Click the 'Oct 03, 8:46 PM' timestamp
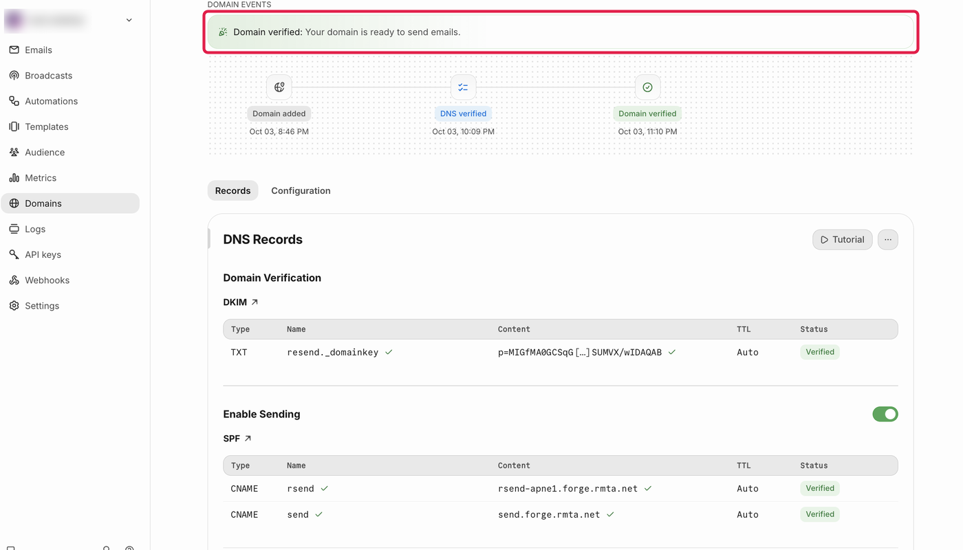Viewport: 963px width, 550px height. [x=279, y=131]
